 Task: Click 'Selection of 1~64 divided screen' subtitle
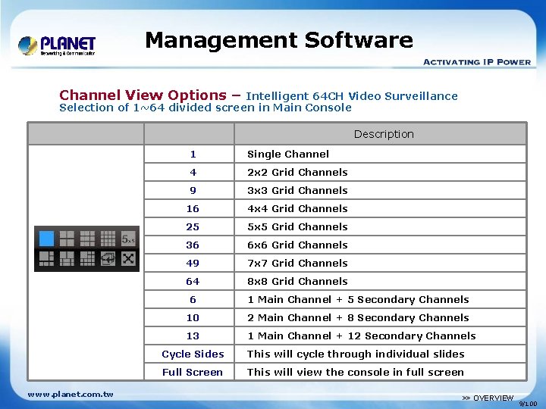pyautogui.click(x=206, y=108)
